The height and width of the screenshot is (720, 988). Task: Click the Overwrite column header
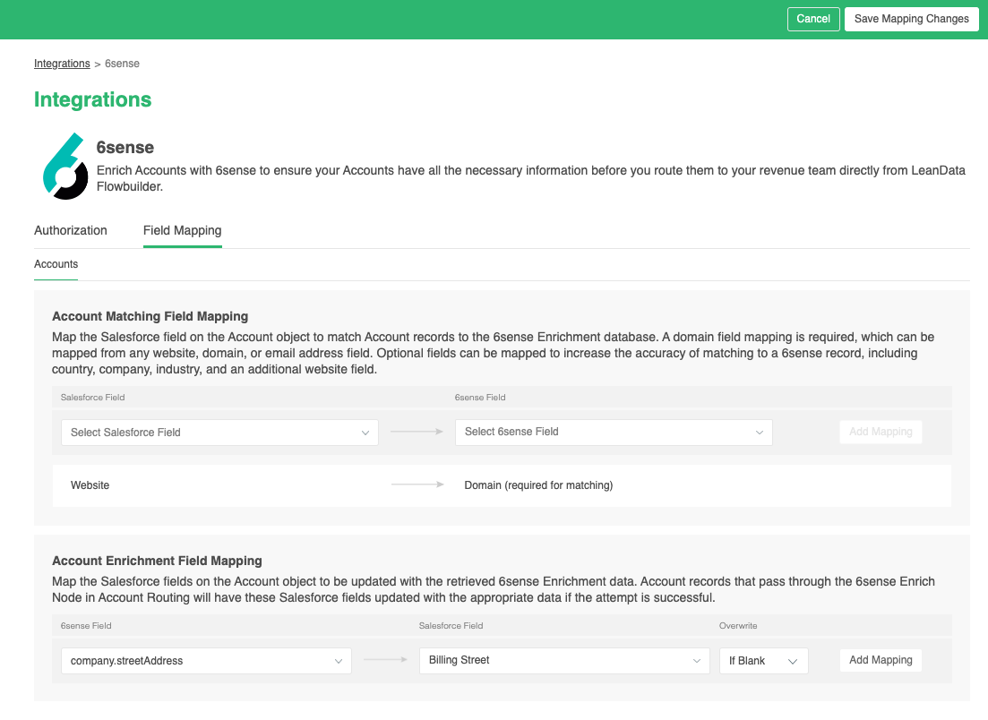click(x=738, y=625)
